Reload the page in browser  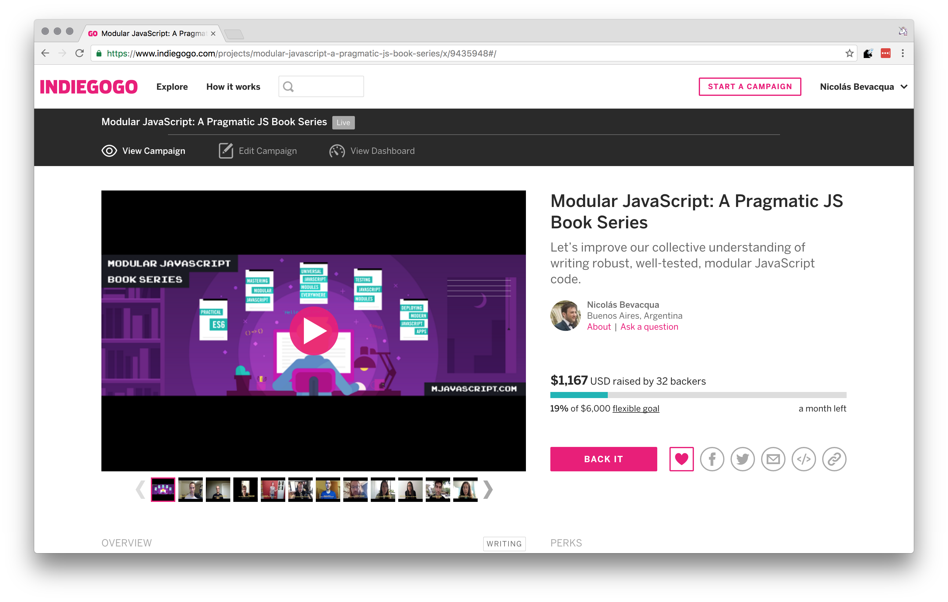tap(79, 53)
